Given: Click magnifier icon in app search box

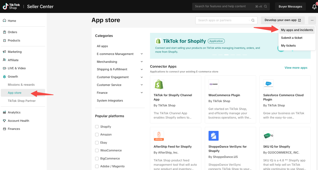Looking at the screenshot, I should [x=253, y=20].
